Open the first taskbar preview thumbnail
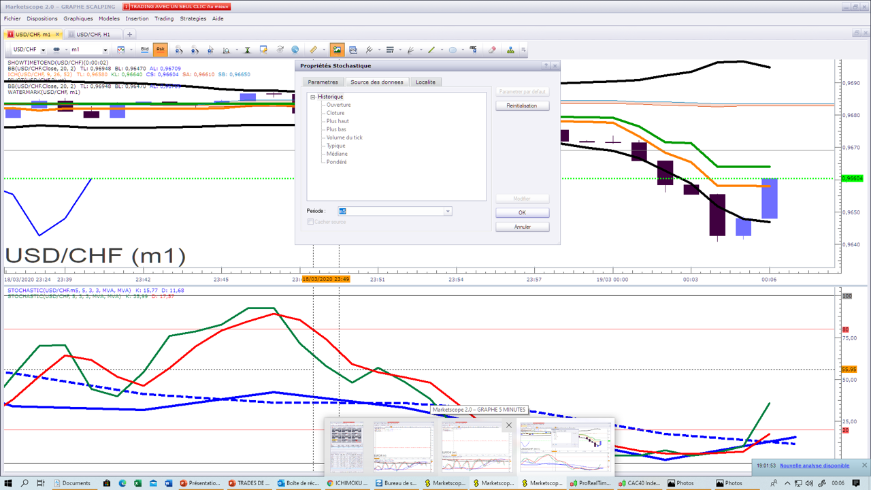Image resolution: width=871 pixels, height=490 pixels. point(347,446)
